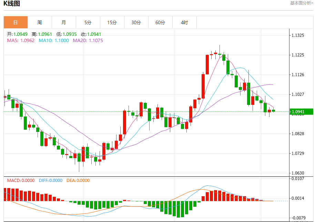Click the 0.0014 MACD axis label
Viewport: 316px width, 222px height.
298,199
